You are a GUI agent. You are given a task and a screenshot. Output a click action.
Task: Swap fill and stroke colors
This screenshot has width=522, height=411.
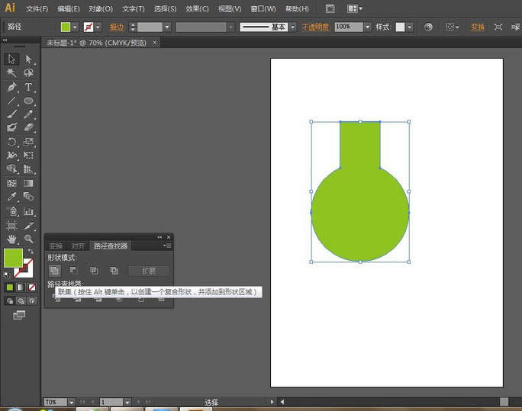point(31,252)
